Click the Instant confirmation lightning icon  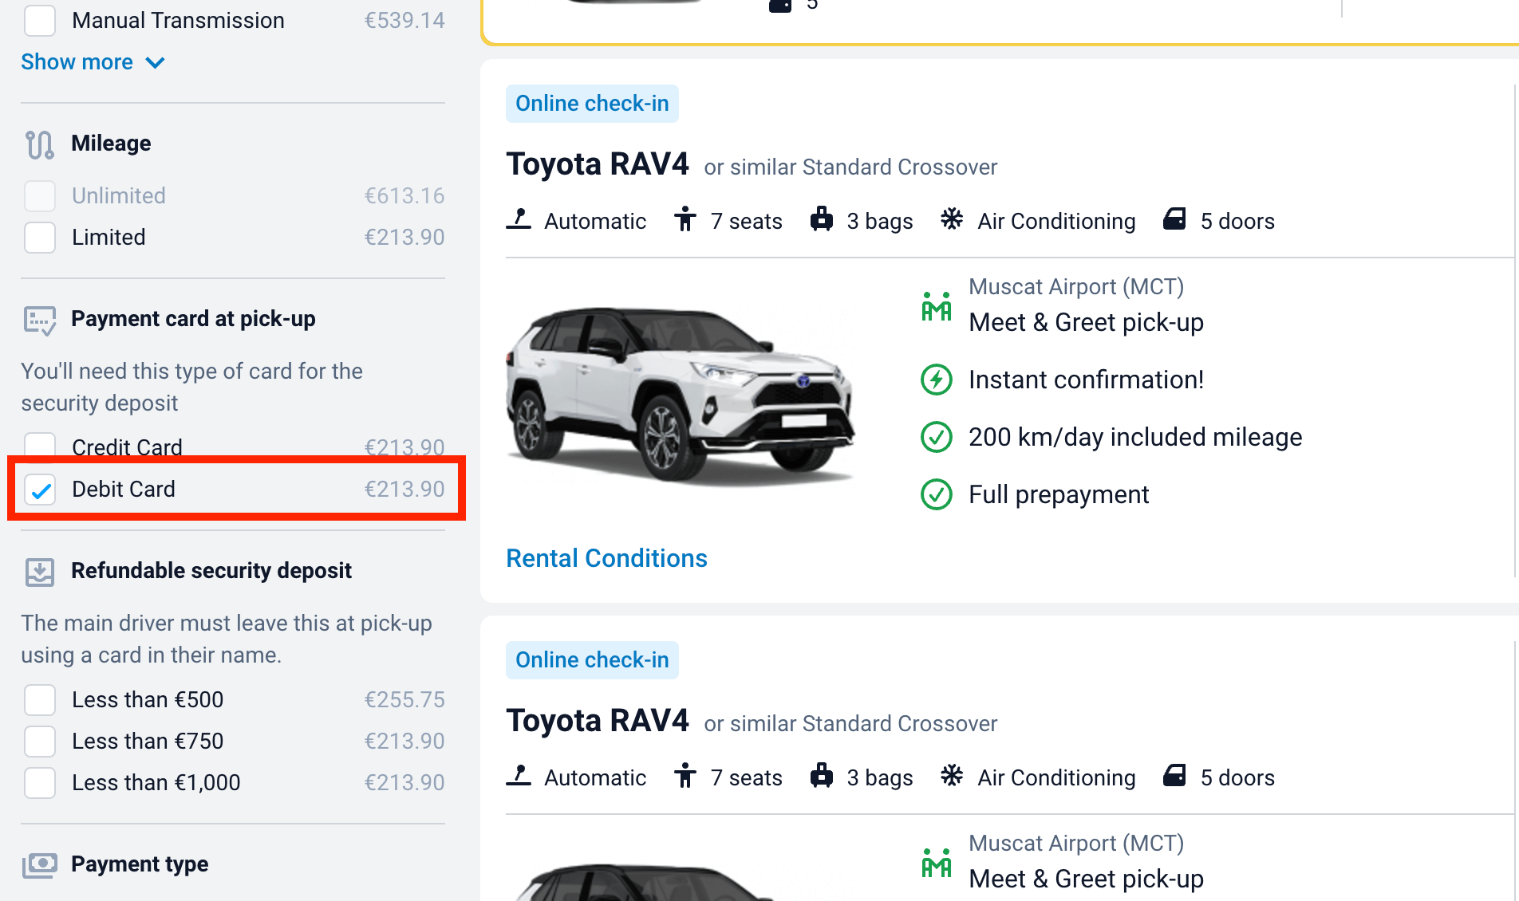[x=937, y=380]
